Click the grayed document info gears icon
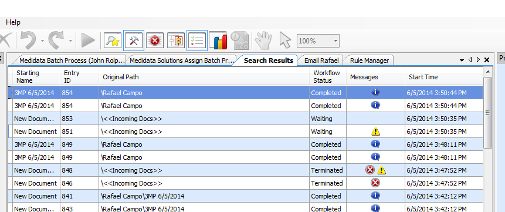 (x=240, y=41)
